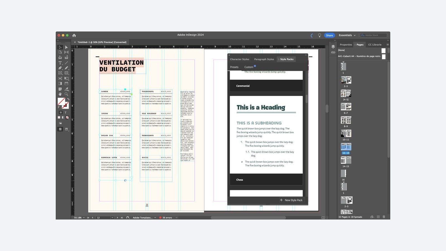The height and width of the screenshot is (251, 446).
Task: Open the Links panel icon
Action: 333,52
